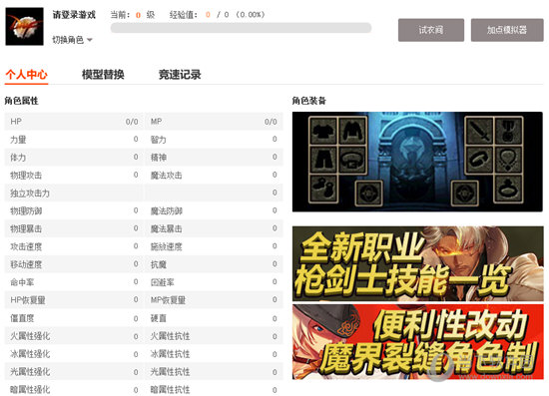Viewport: 549px width, 396px height.
Task: Click the 抗魔 attribute label
Action: pyautogui.click(x=159, y=264)
